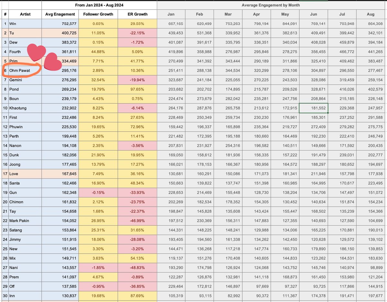Click the From Jan 2024 - Aug 2024 header
Screen dimensions: 387x302
99,5
